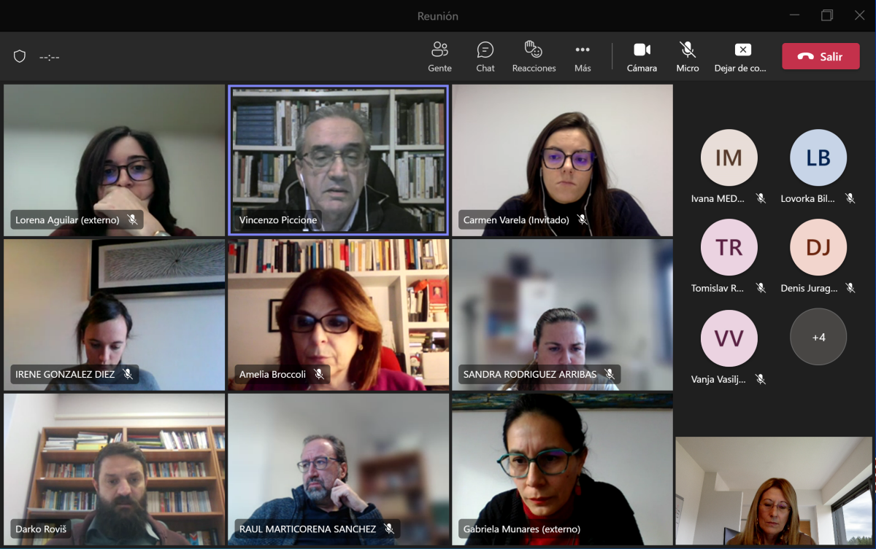The image size is (876, 549).
Task: Toggle the Cámara on or off
Action: tap(642, 56)
